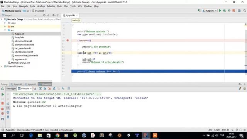Stop the process from the top toolbar
The image size is (247, 139).
[x=233, y=10]
